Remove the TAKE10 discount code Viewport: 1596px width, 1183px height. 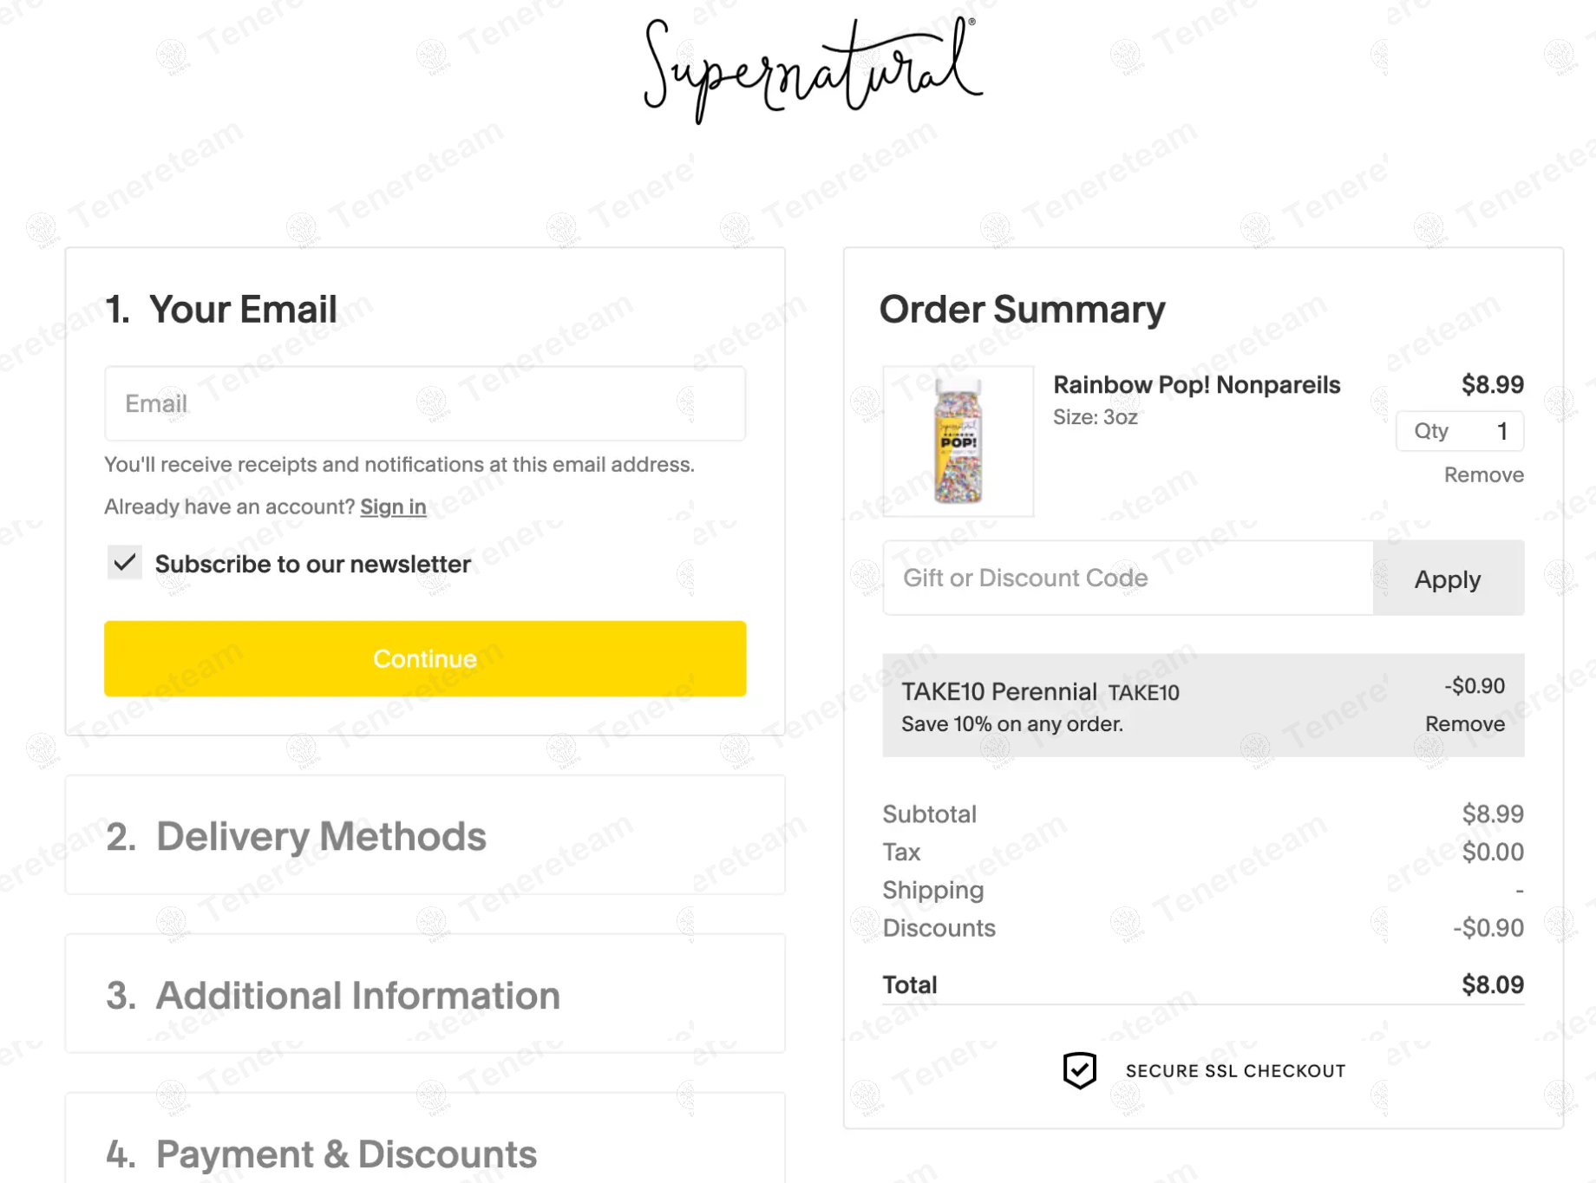pos(1464,724)
